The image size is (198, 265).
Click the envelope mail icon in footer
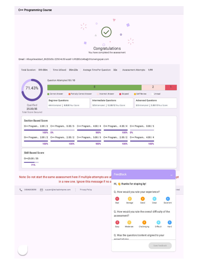[42, 190]
